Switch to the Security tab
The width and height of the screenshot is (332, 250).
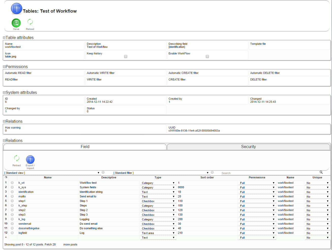pos(248,147)
